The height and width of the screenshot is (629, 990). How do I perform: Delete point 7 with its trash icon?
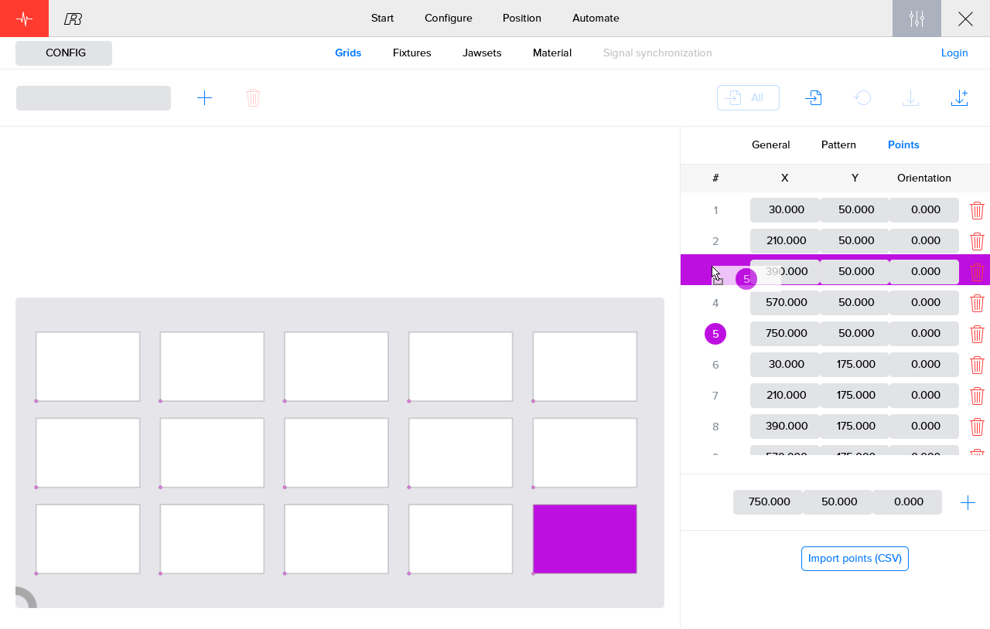(977, 396)
